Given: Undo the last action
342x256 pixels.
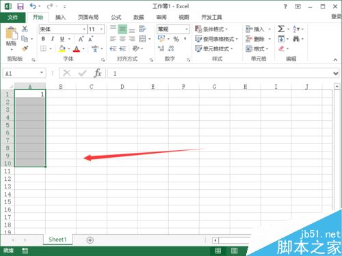Looking at the screenshot, I should coord(33,6).
